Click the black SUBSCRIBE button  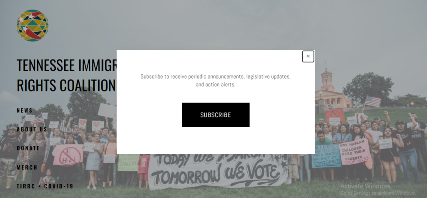216,115
